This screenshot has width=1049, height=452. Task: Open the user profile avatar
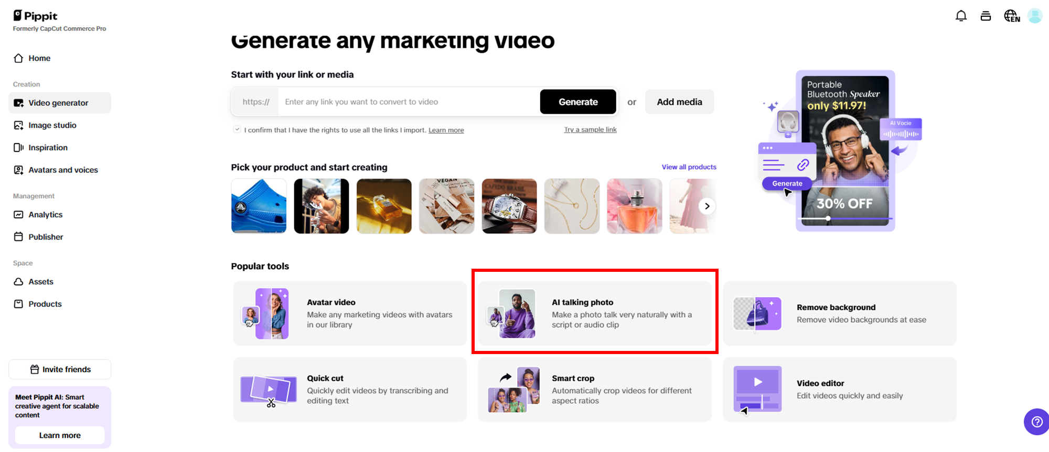tap(1035, 16)
